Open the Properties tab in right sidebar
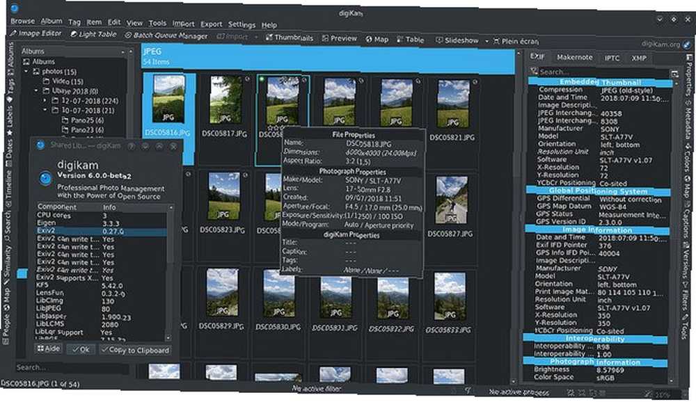The height and width of the screenshot is (402, 696). 689,74
